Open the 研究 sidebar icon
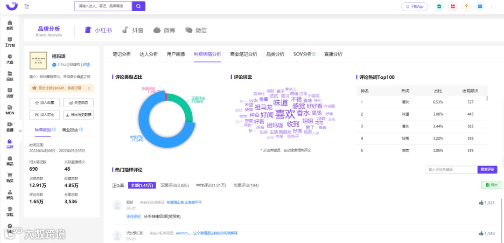 pos(10,195)
